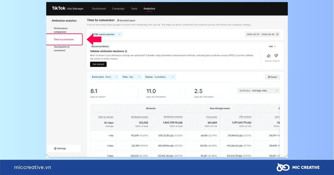Select Performance comparison in sidebar

click(x=61, y=30)
